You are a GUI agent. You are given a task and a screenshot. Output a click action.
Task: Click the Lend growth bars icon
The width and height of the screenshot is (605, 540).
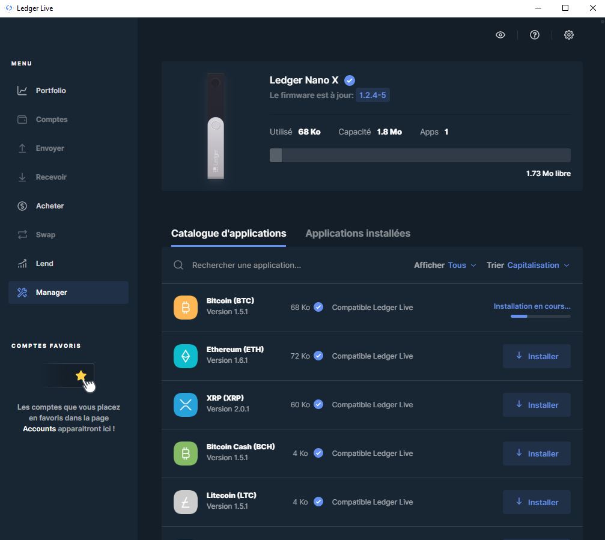click(x=22, y=264)
